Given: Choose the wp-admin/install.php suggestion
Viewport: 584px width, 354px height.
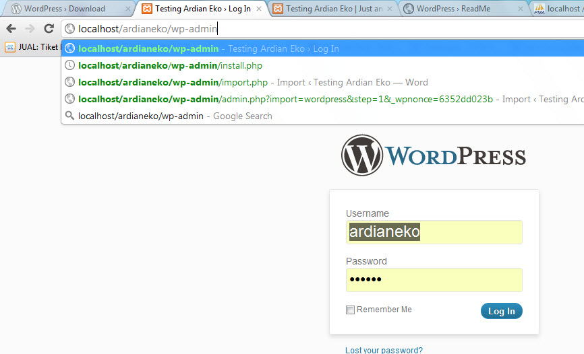Looking at the screenshot, I should [323, 65].
